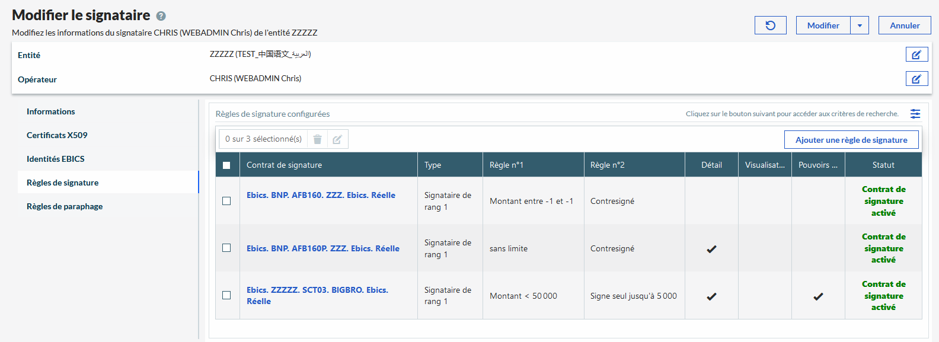
Task: Click Ajouter une règle de signature
Action: [x=851, y=140]
